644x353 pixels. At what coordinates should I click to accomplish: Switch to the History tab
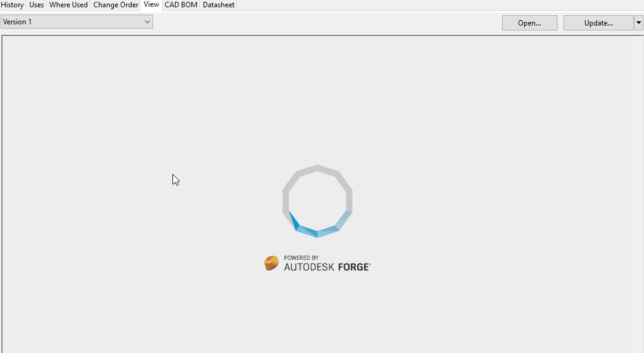click(12, 5)
